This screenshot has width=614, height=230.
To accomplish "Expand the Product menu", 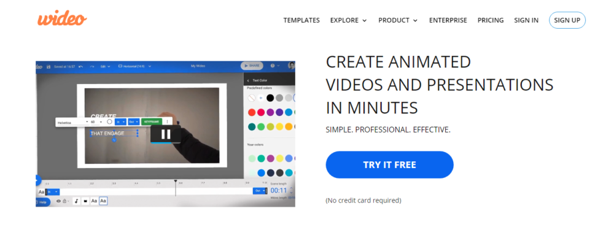I will (398, 20).
